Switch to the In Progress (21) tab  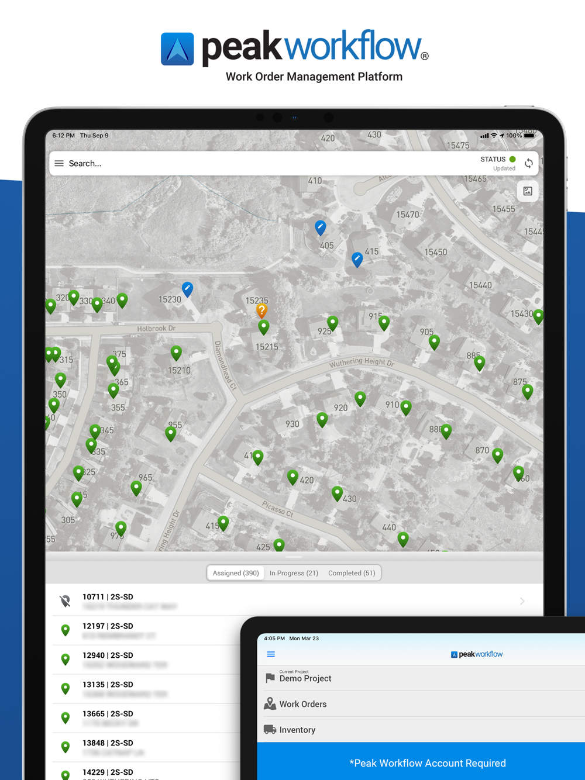click(x=294, y=573)
